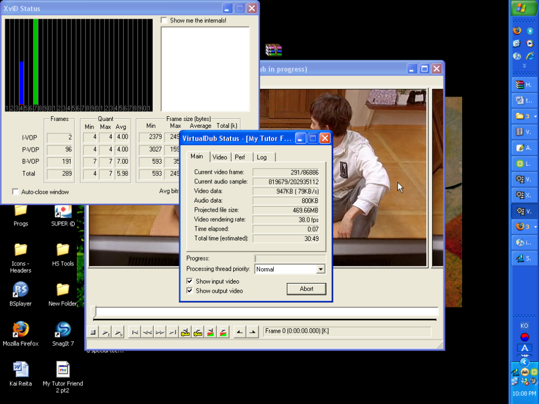Open the Log tab

click(261, 157)
